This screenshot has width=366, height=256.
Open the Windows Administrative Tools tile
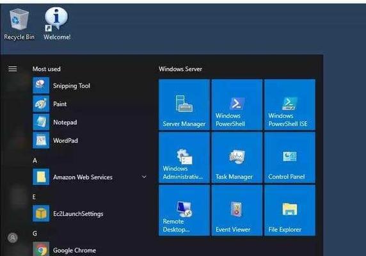[184, 157]
